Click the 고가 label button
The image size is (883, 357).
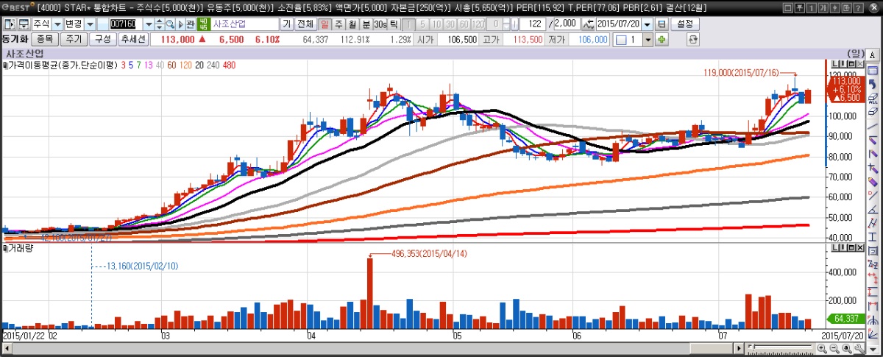(x=489, y=39)
